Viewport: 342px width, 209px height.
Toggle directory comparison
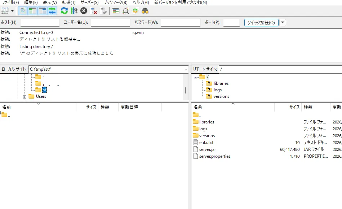pos(125,11)
